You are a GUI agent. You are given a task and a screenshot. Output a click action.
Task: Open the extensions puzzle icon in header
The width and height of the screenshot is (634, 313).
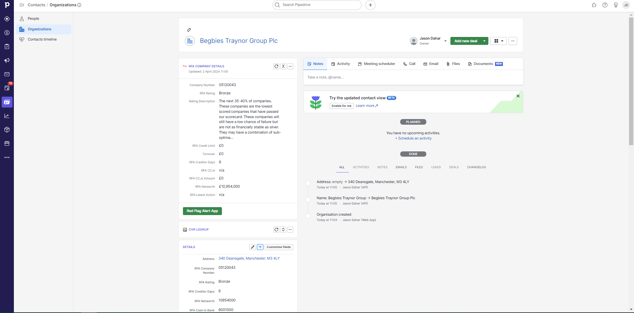pyautogui.click(x=594, y=5)
